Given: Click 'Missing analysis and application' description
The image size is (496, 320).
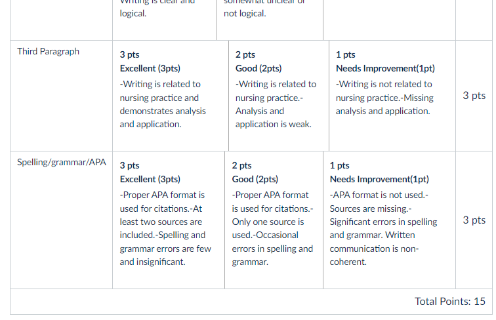Looking at the screenshot, I should tap(384, 105).
